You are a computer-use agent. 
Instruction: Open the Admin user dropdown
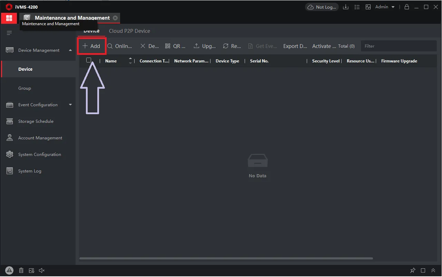click(385, 7)
